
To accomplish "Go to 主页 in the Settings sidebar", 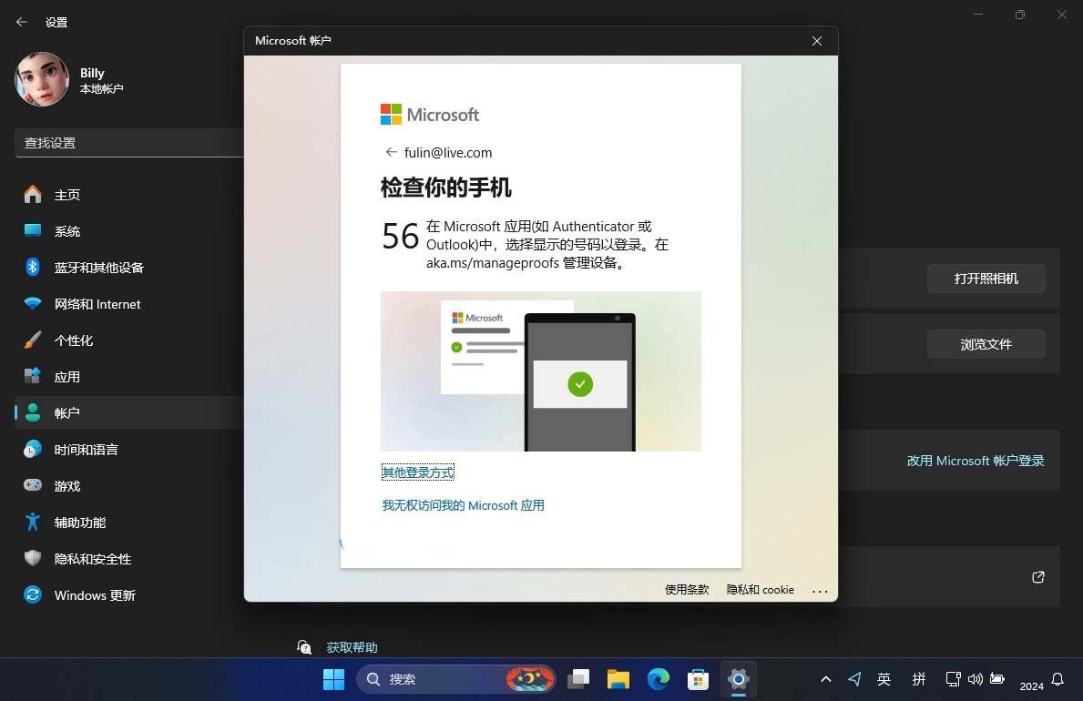I will coord(68,194).
